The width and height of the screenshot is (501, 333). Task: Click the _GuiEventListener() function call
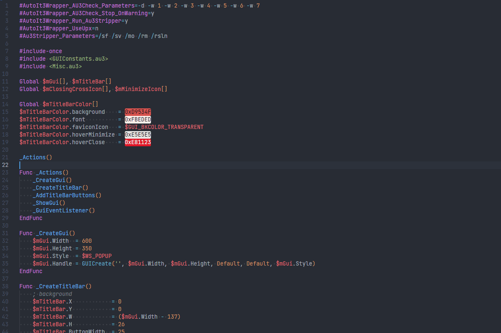click(x=63, y=210)
